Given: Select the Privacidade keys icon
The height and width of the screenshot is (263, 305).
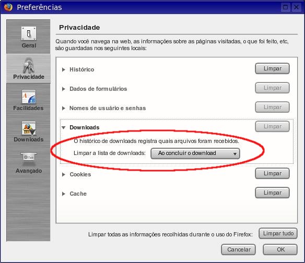Looking at the screenshot, I should (28, 65).
